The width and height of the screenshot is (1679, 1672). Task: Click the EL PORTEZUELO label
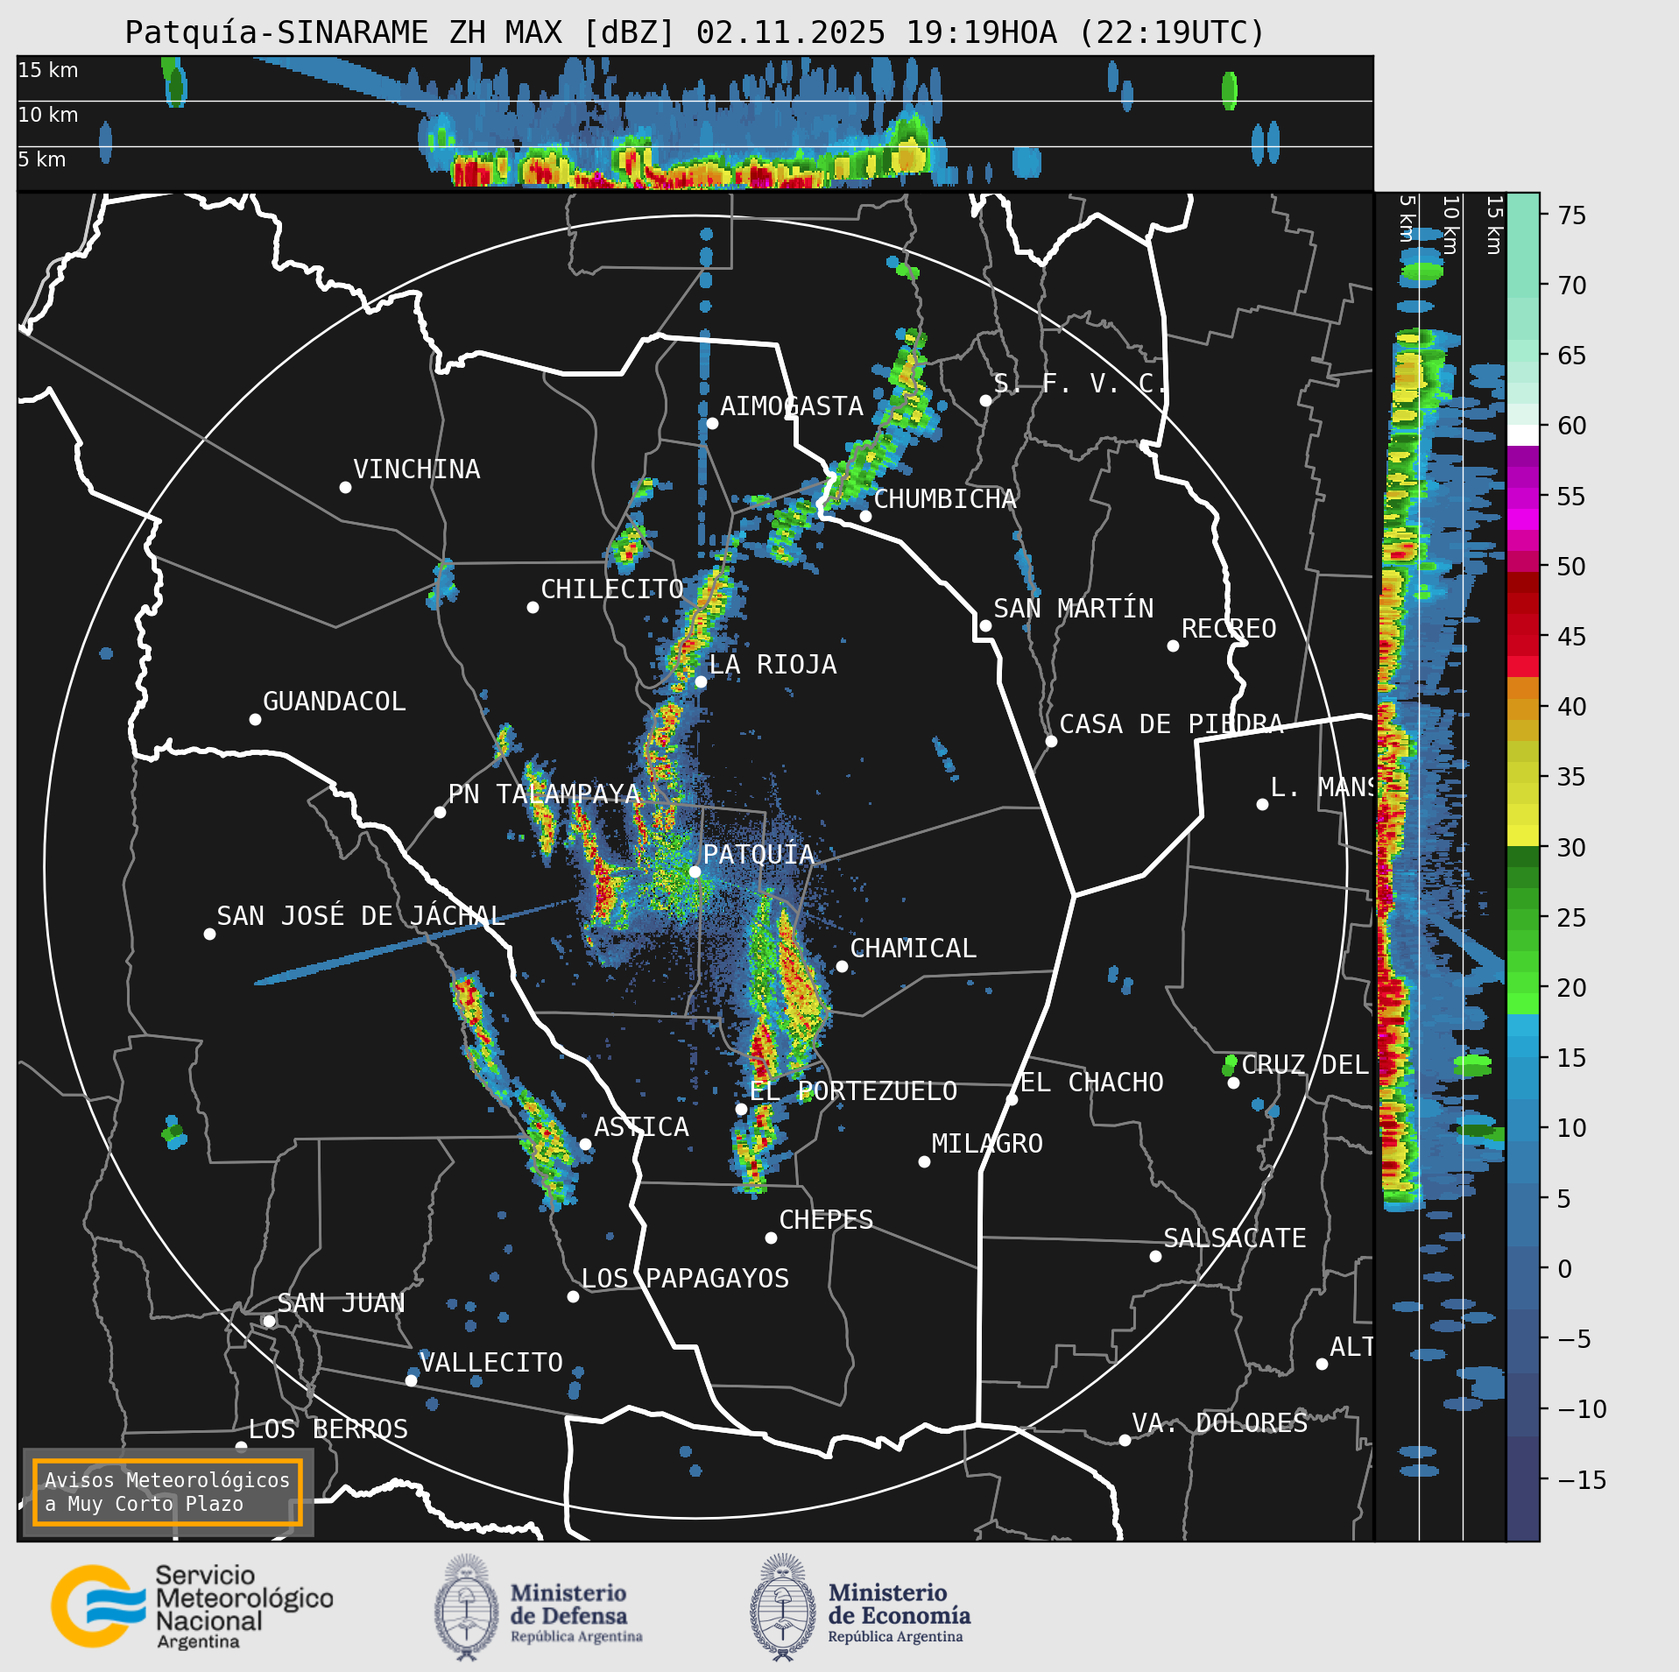click(x=854, y=1091)
